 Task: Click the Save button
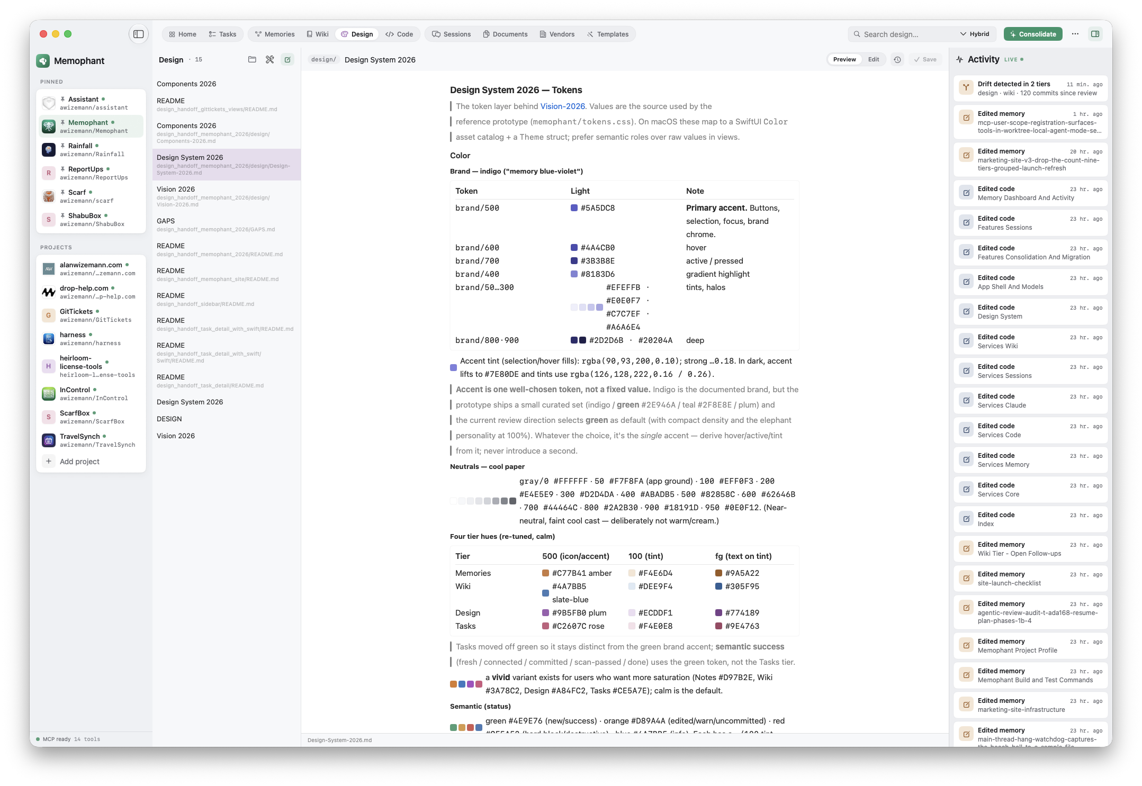tap(925, 60)
